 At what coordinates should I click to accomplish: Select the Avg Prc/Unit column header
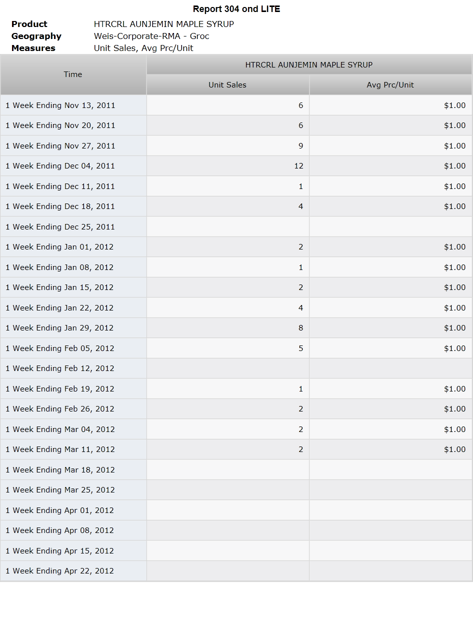point(390,85)
